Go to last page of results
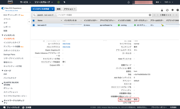 176,15
